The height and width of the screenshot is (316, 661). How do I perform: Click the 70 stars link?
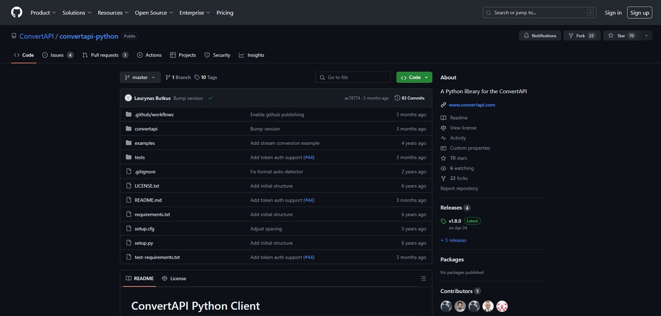pyautogui.click(x=459, y=158)
